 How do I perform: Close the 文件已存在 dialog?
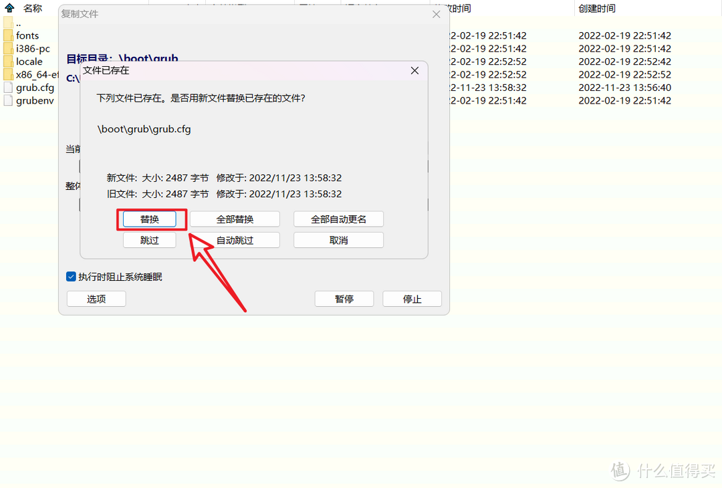414,70
